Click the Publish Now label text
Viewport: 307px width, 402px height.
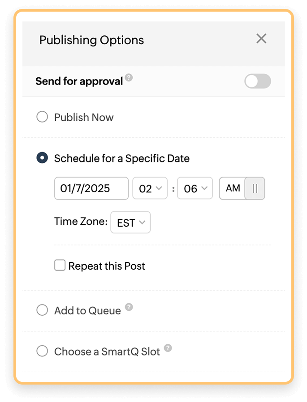(83, 117)
